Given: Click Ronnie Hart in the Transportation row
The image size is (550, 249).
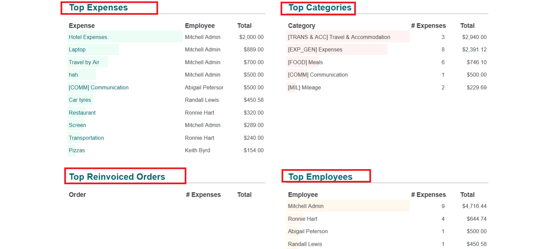Looking at the screenshot, I should [199, 138].
